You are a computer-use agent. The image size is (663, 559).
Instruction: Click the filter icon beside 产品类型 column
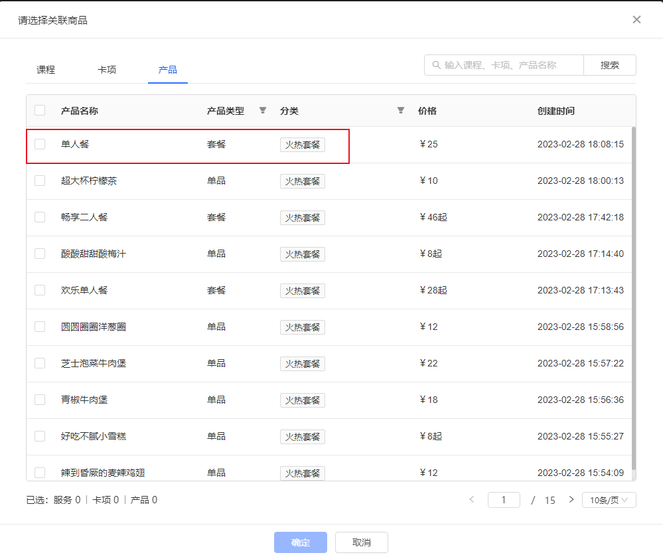tap(262, 110)
